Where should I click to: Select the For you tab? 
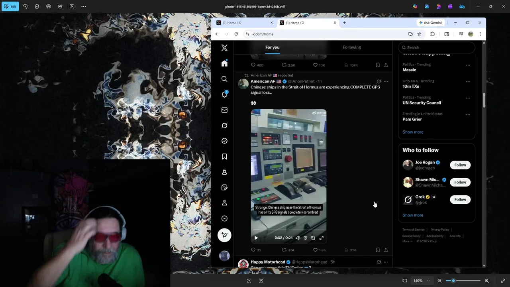[273, 47]
